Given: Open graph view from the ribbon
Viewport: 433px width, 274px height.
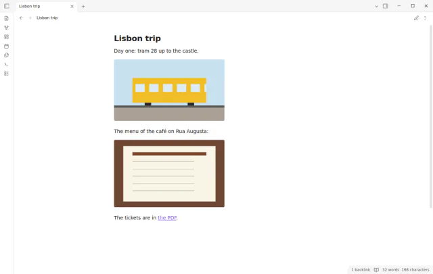Looking at the screenshot, I should tap(6, 28).
